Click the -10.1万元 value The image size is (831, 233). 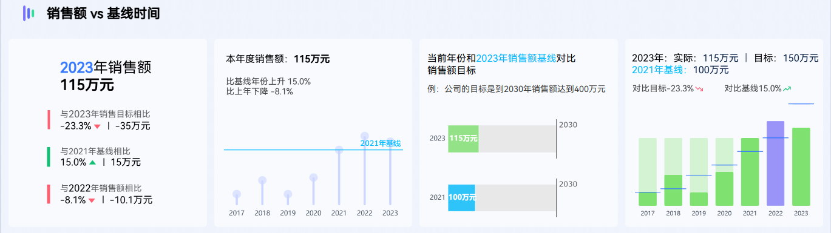(x=131, y=200)
